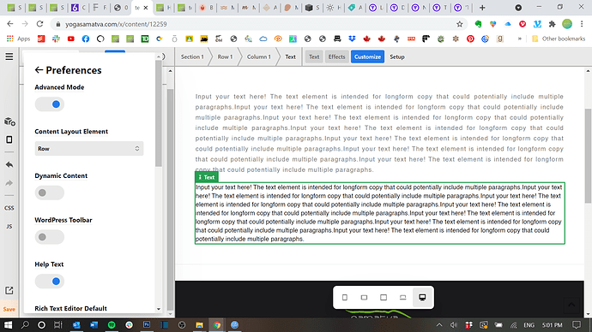This screenshot has width=592, height=332.
Task: Open the global JS editor
Action: click(x=9, y=226)
